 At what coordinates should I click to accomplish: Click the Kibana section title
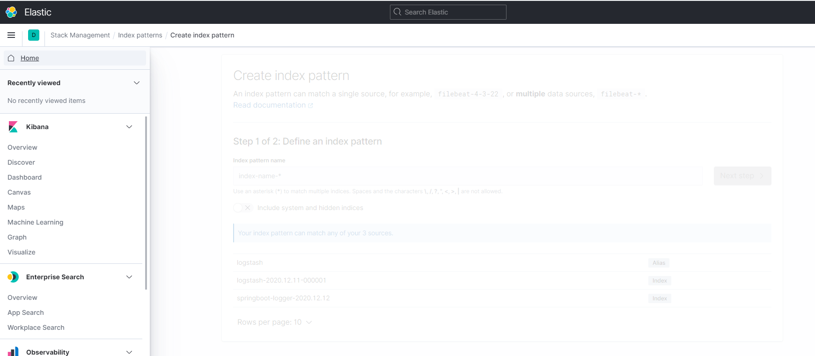point(37,127)
